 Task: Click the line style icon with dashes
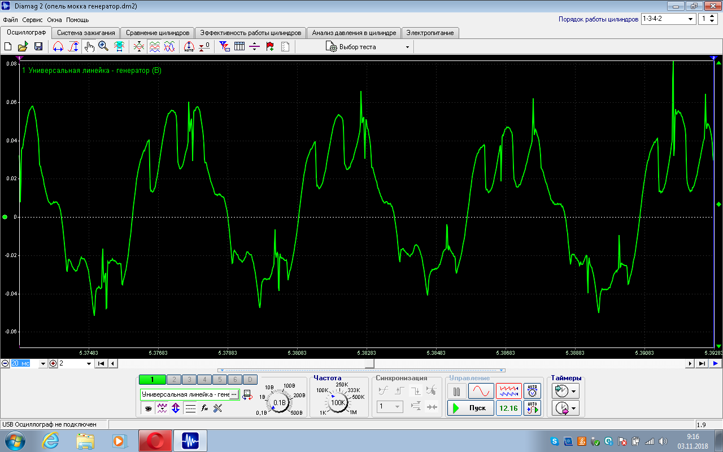[x=190, y=408]
